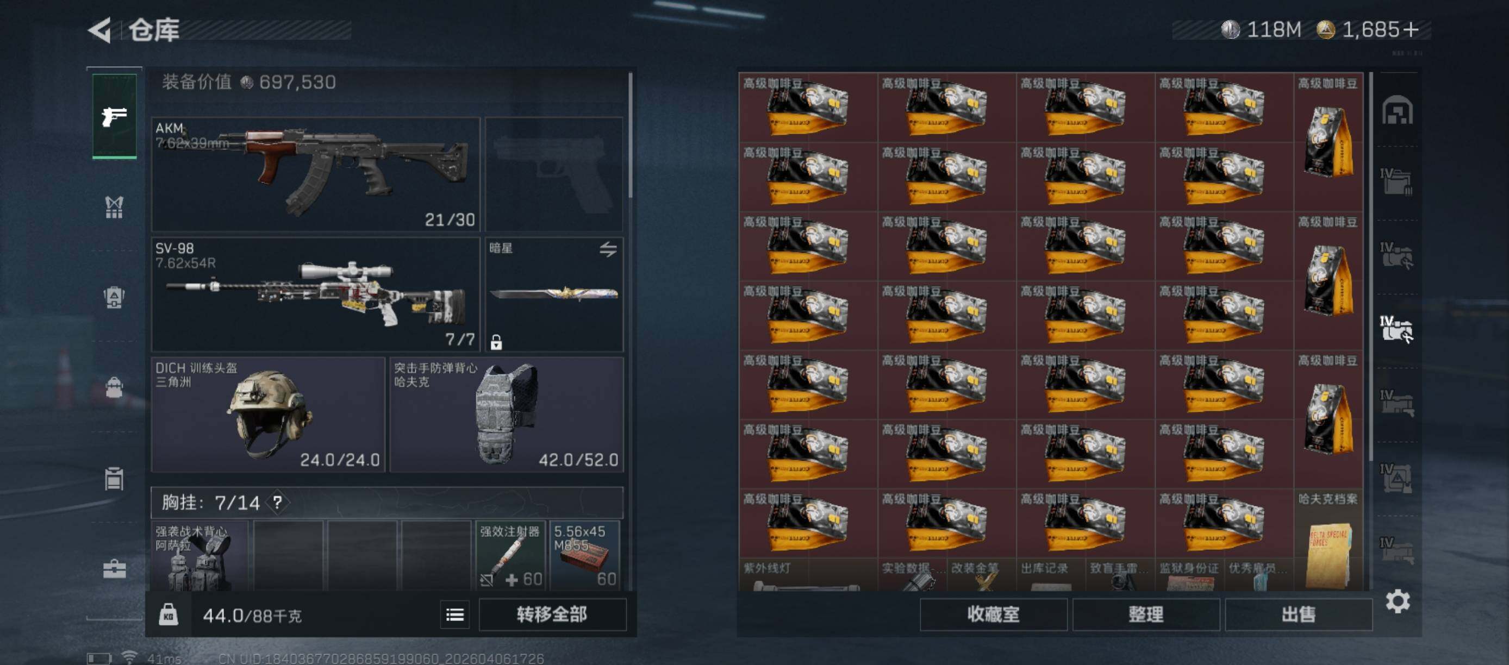Viewport: 1509px width, 665px height.
Task: Open the backpack sidebar category
Action: point(114,387)
